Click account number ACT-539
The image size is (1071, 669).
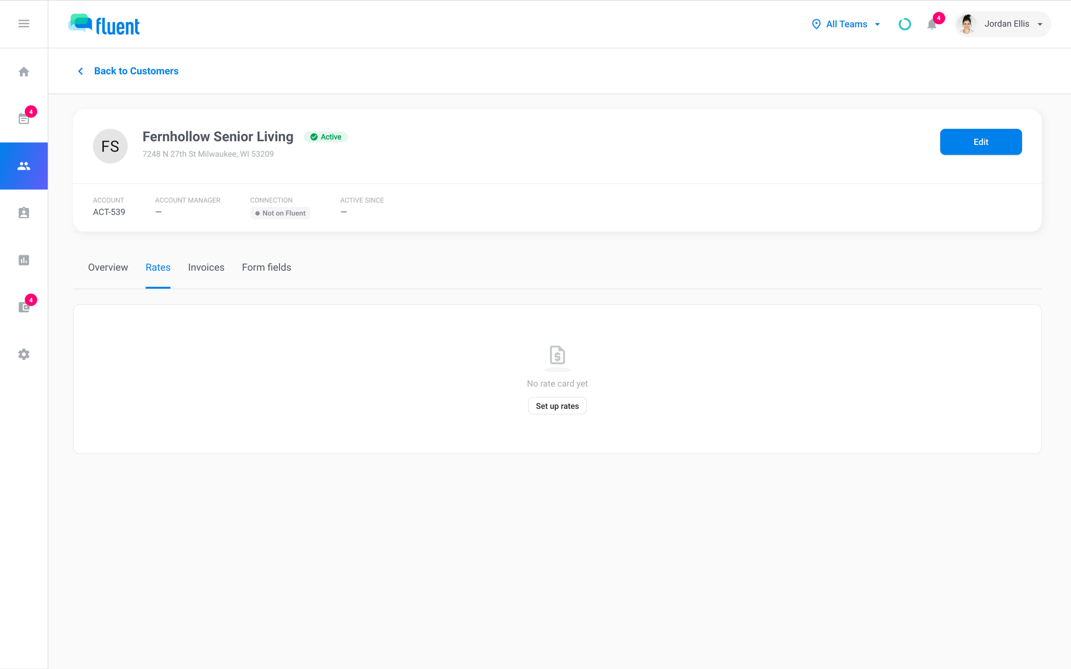109,212
